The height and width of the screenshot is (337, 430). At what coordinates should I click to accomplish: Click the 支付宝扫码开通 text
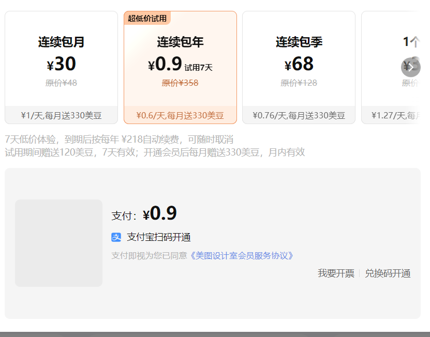click(159, 237)
